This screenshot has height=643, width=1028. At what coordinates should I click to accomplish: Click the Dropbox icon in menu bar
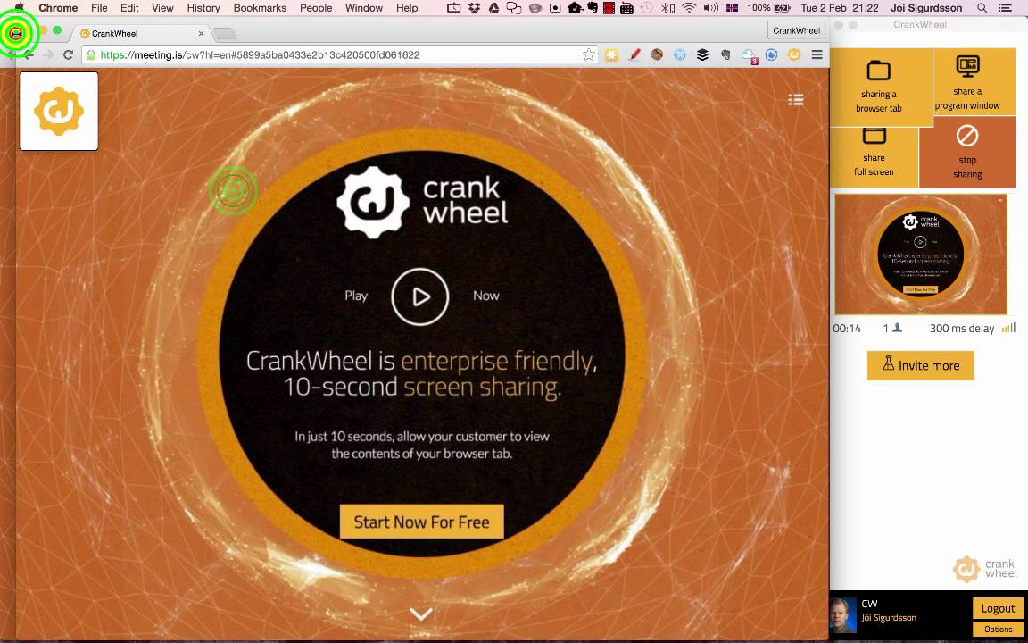pyautogui.click(x=473, y=8)
